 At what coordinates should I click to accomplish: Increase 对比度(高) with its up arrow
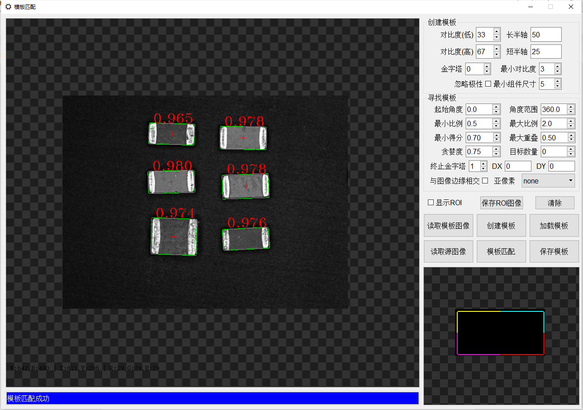click(497, 48)
